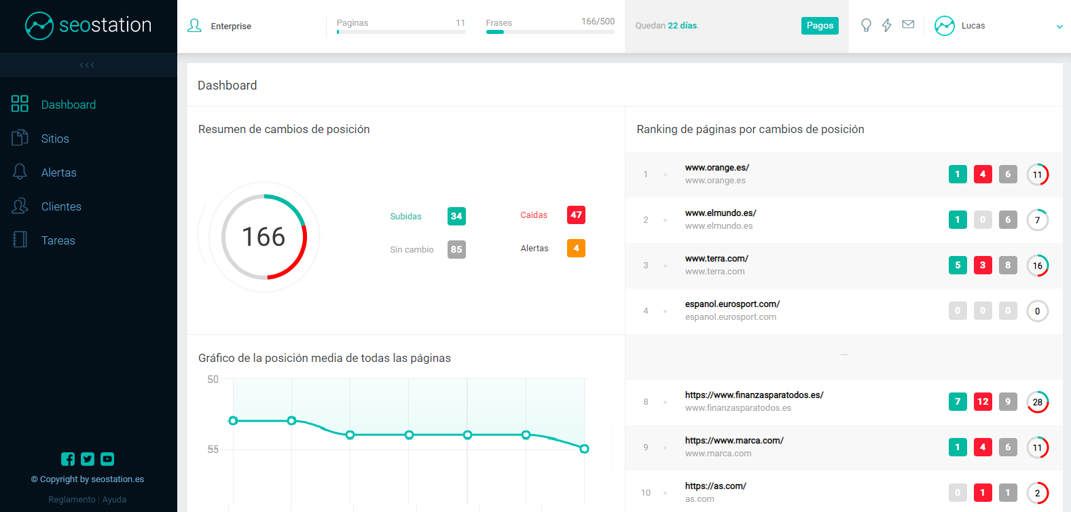Click the gray 8 badge for terra.com

[1008, 266]
